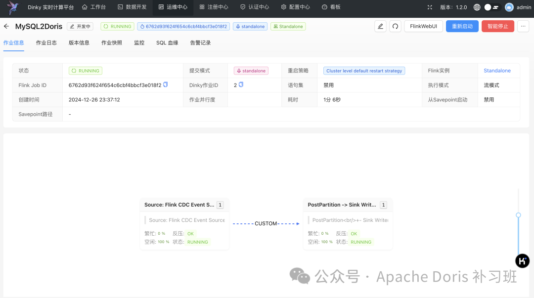Click the 开发中 status tag
The width and height of the screenshot is (534, 298).
coord(80,26)
